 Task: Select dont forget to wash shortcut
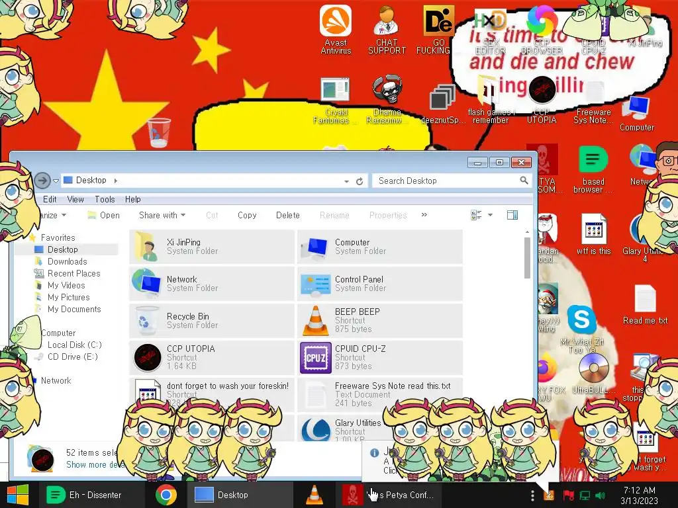point(212,394)
